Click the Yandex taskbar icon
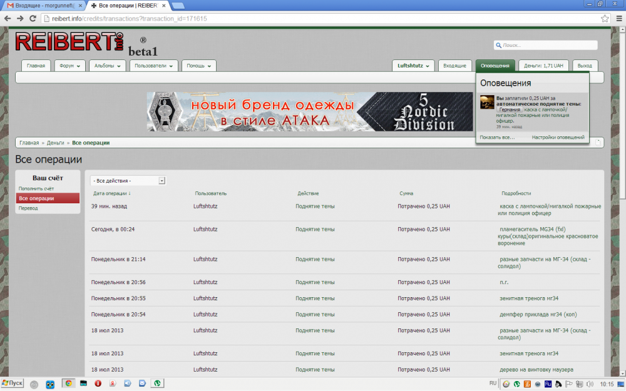The height and width of the screenshot is (391, 626). [x=113, y=383]
